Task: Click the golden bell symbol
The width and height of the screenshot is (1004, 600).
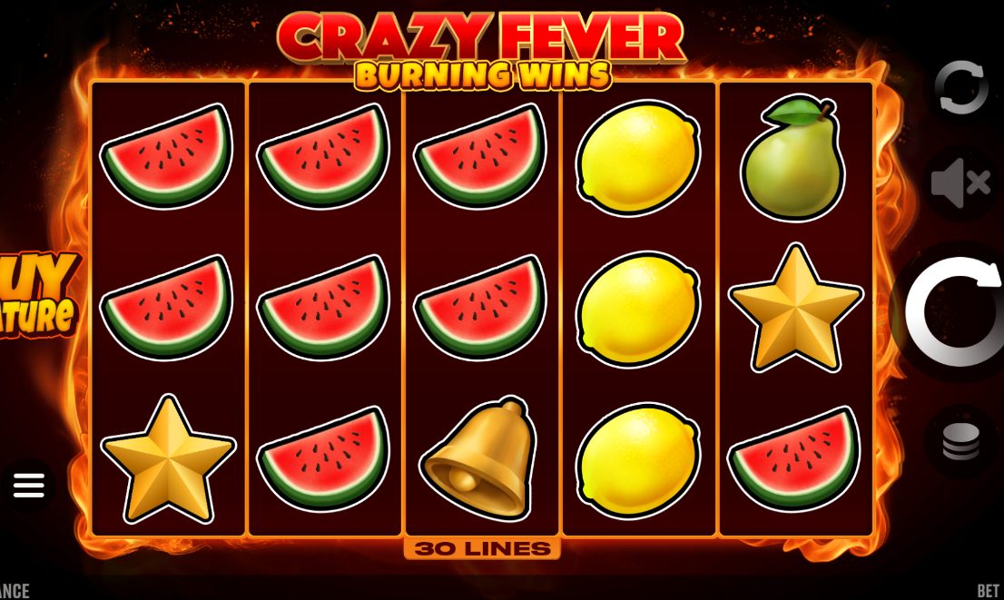Action: pos(479,457)
